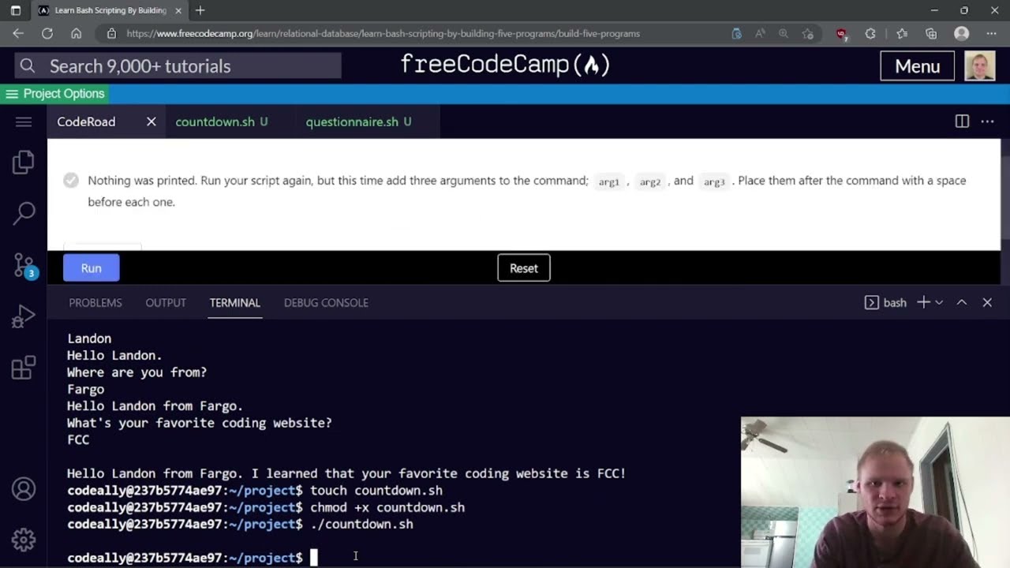Open terminal launch profile dropdown arrow
Viewport: 1010px width, 568px height.
coord(939,302)
